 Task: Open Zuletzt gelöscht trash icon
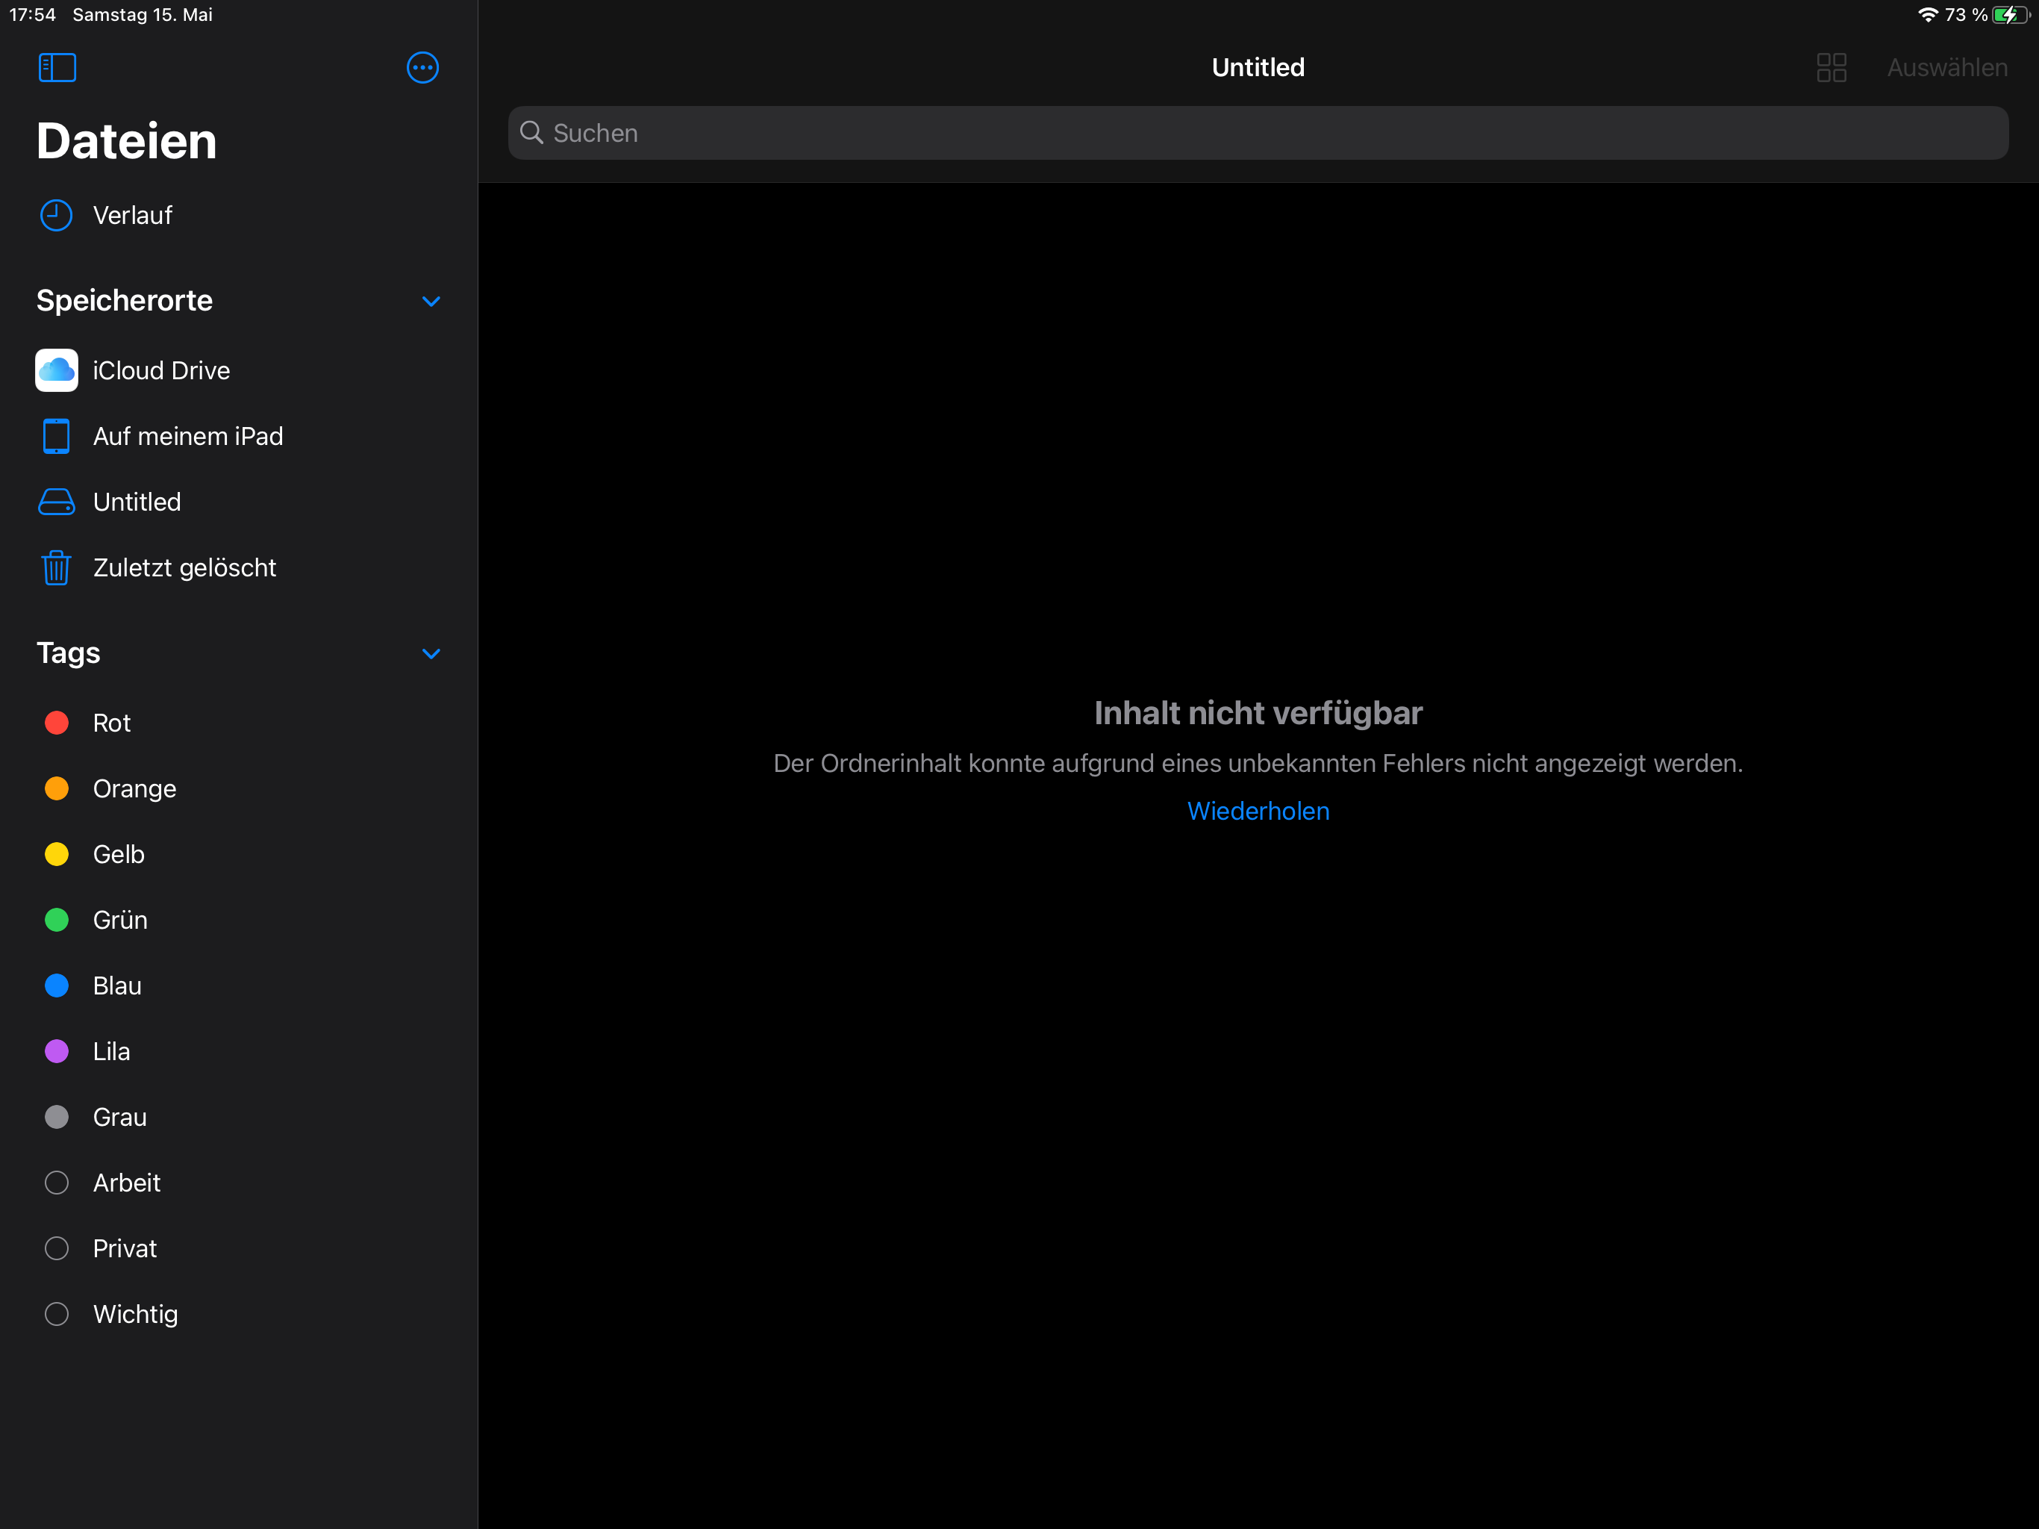[x=56, y=568]
